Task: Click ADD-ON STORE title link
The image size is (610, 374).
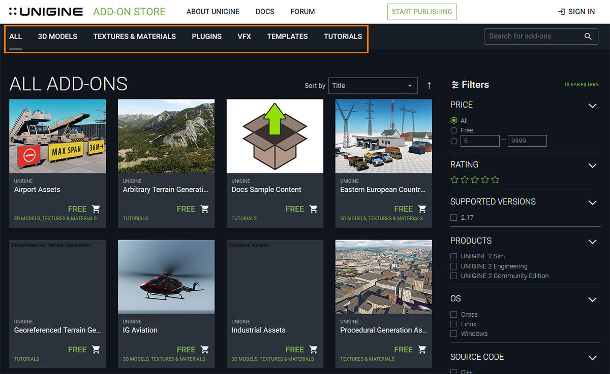Action: (130, 11)
